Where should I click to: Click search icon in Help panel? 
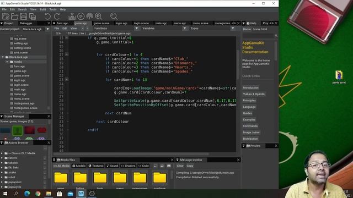tap(276, 36)
